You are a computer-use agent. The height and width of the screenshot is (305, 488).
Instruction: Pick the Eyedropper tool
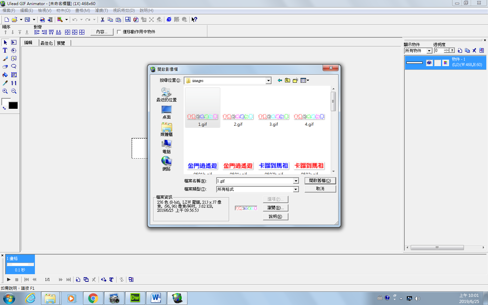(x=5, y=83)
